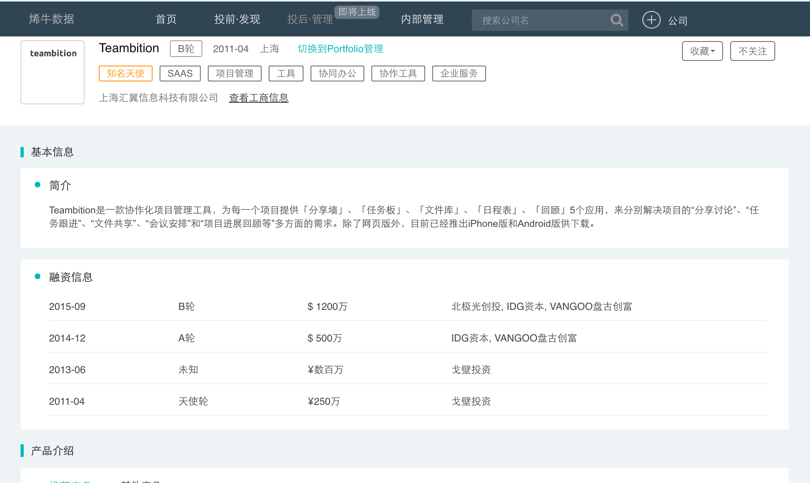Open the 内部管理 menu
Screen dimensions: 810x483
[422, 19]
